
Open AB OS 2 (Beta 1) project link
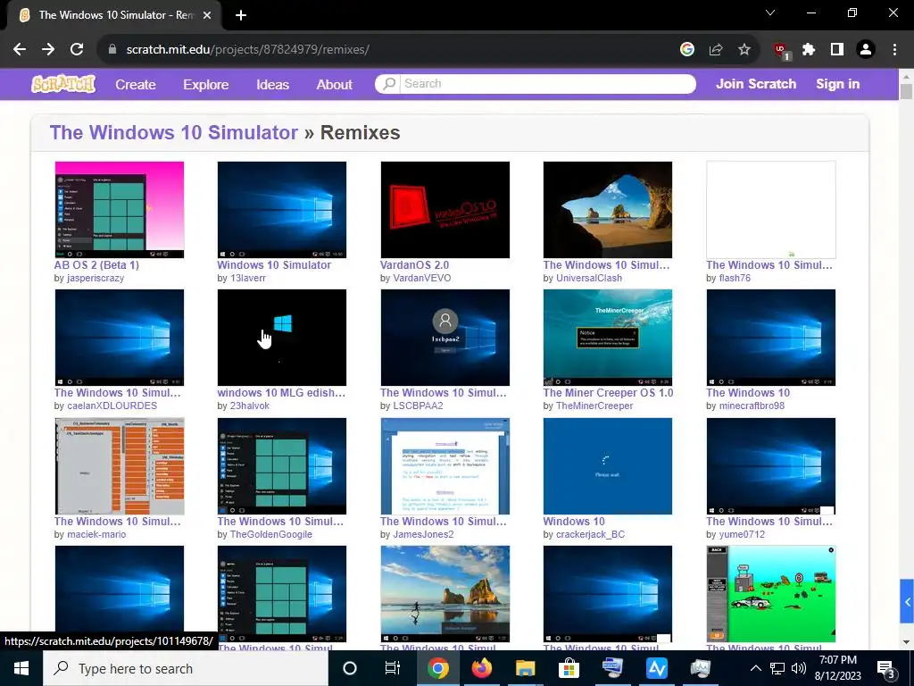coord(96,264)
